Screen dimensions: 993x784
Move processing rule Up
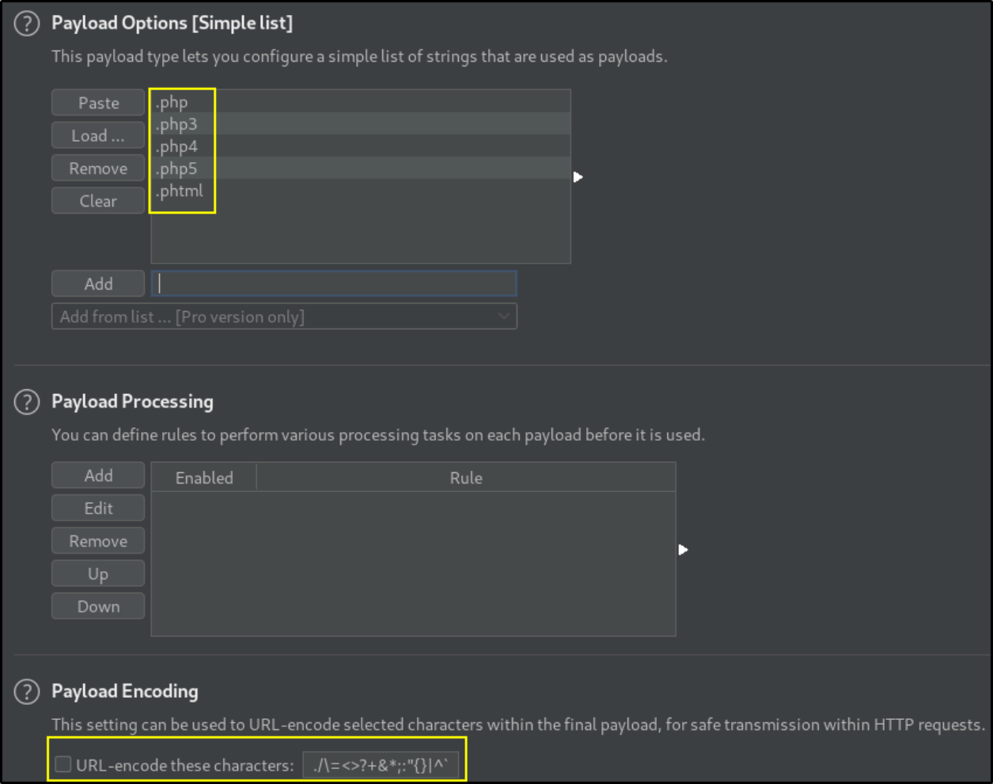pyautogui.click(x=98, y=574)
